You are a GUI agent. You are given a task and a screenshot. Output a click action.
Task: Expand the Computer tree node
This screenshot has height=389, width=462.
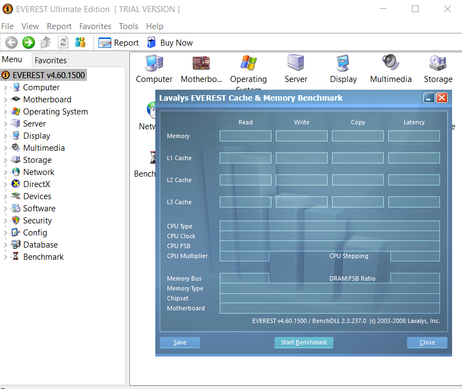click(6, 87)
